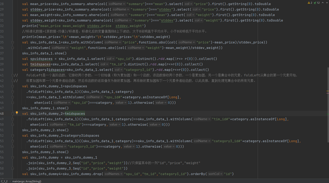Click the Chinese comment on line 33
Image resolution: width=329 pixels, height=183 pixels.
(x=115, y=31)
